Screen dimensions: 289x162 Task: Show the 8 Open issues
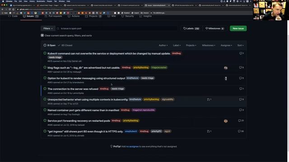point(50,45)
